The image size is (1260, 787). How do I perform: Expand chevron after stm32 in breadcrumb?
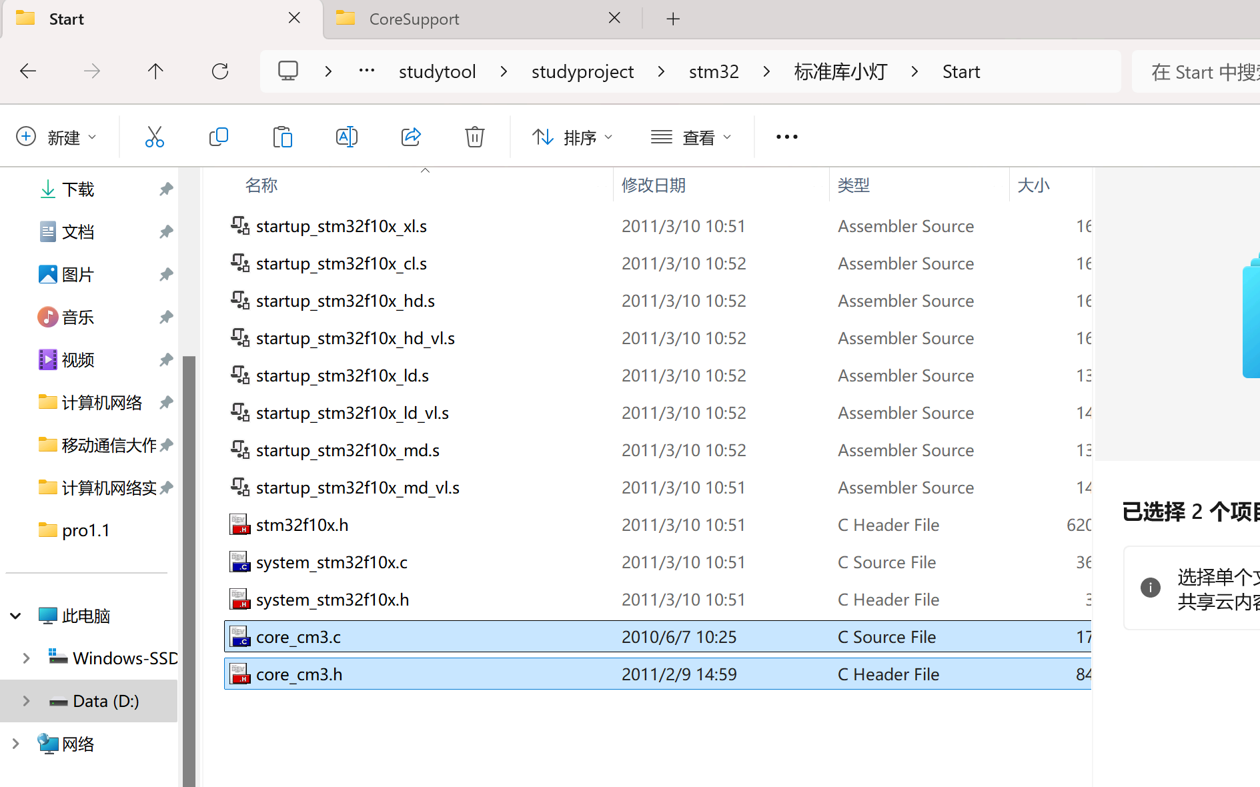coord(766,71)
